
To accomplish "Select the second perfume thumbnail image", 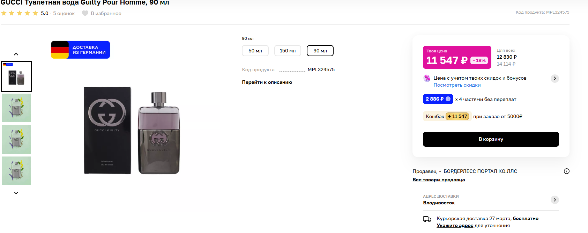I will pos(16,108).
